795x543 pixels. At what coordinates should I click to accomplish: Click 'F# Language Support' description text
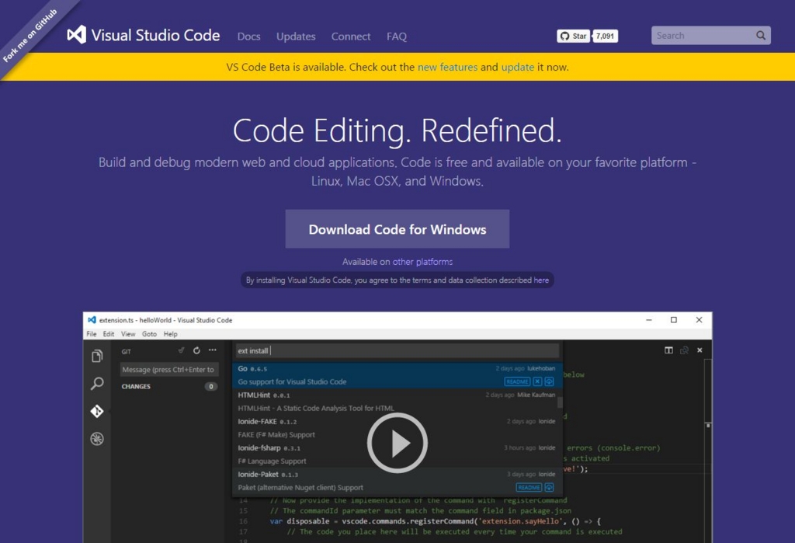[x=272, y=461]
